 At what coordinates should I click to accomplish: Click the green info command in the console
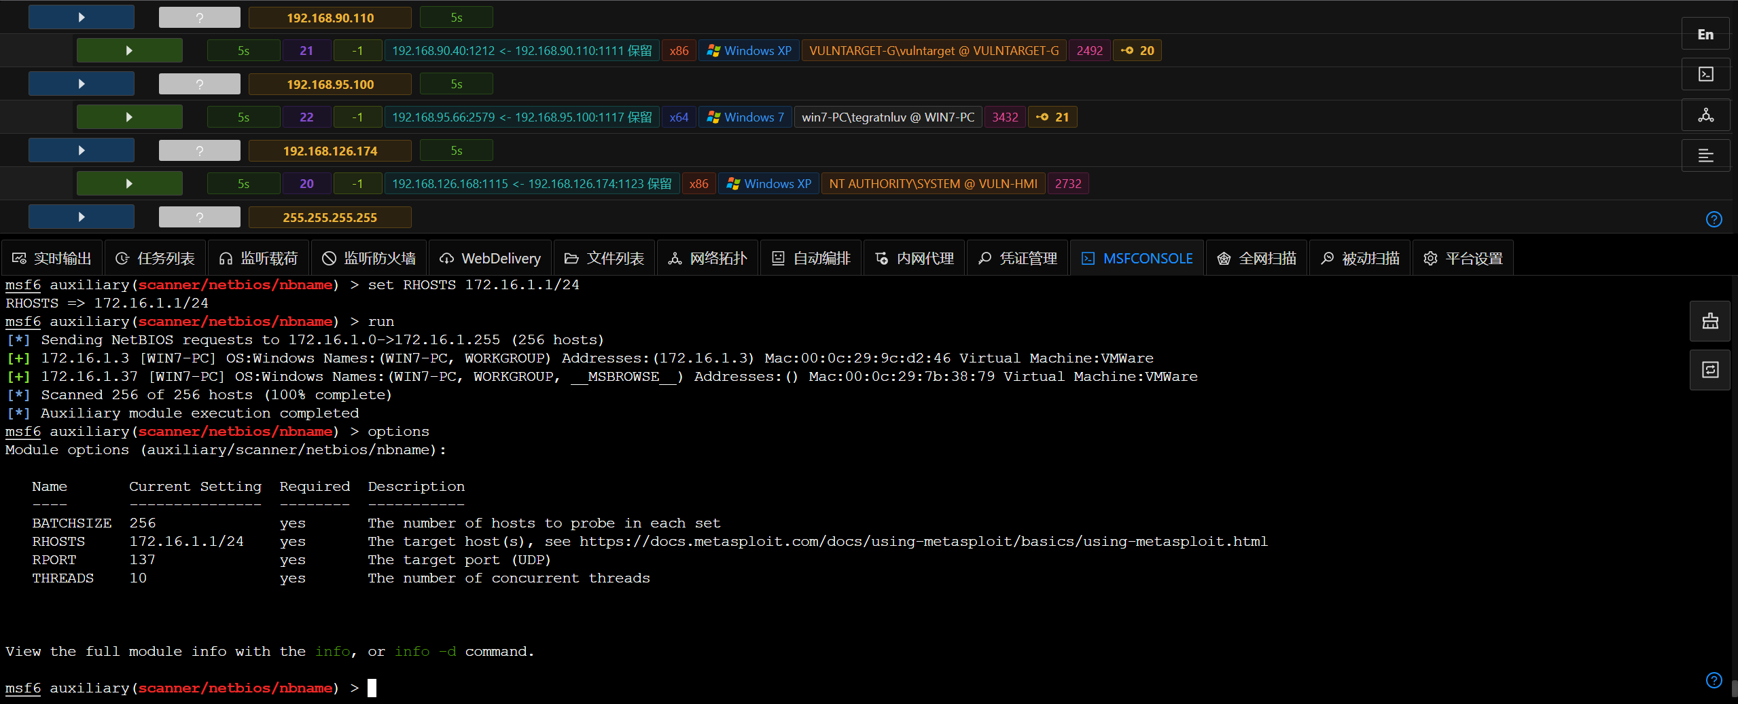coord(333,652)
